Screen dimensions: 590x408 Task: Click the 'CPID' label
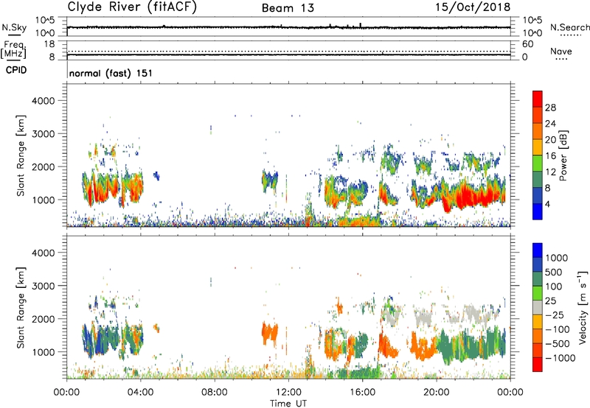click(16, 70)
